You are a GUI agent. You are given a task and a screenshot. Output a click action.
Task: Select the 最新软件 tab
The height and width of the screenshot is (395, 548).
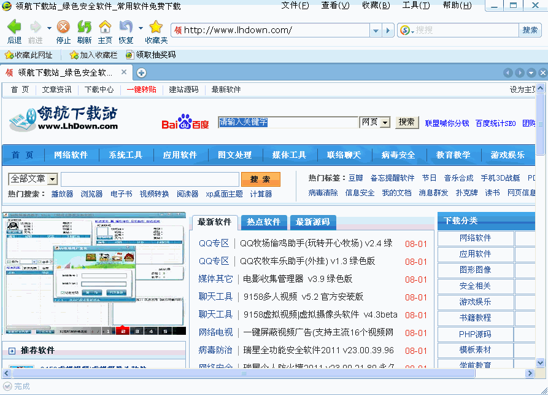tap(215, 222)
